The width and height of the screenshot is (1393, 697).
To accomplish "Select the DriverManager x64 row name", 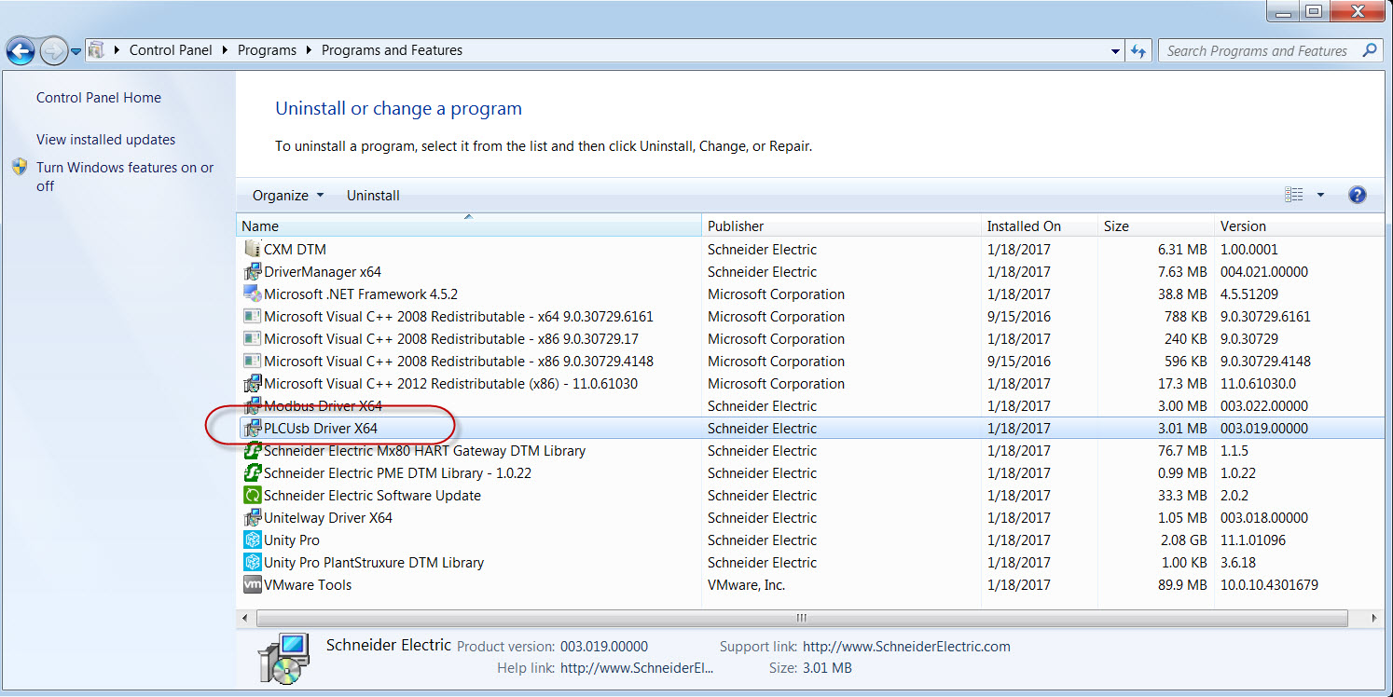I will (x=323, y=272).
